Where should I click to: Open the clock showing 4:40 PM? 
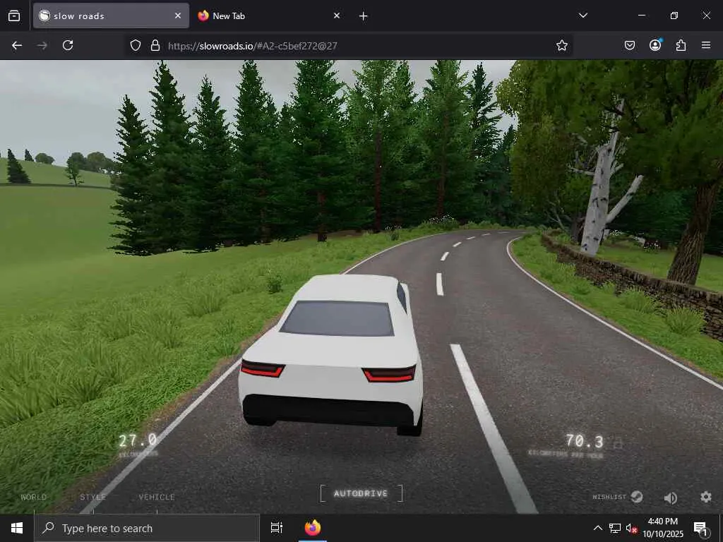[x=663, y=528]
